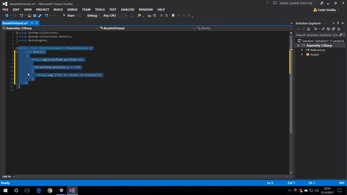Open the Start() member navigation dropdown
This screenshot has width=347, height=195.
[x=245, y=28]
